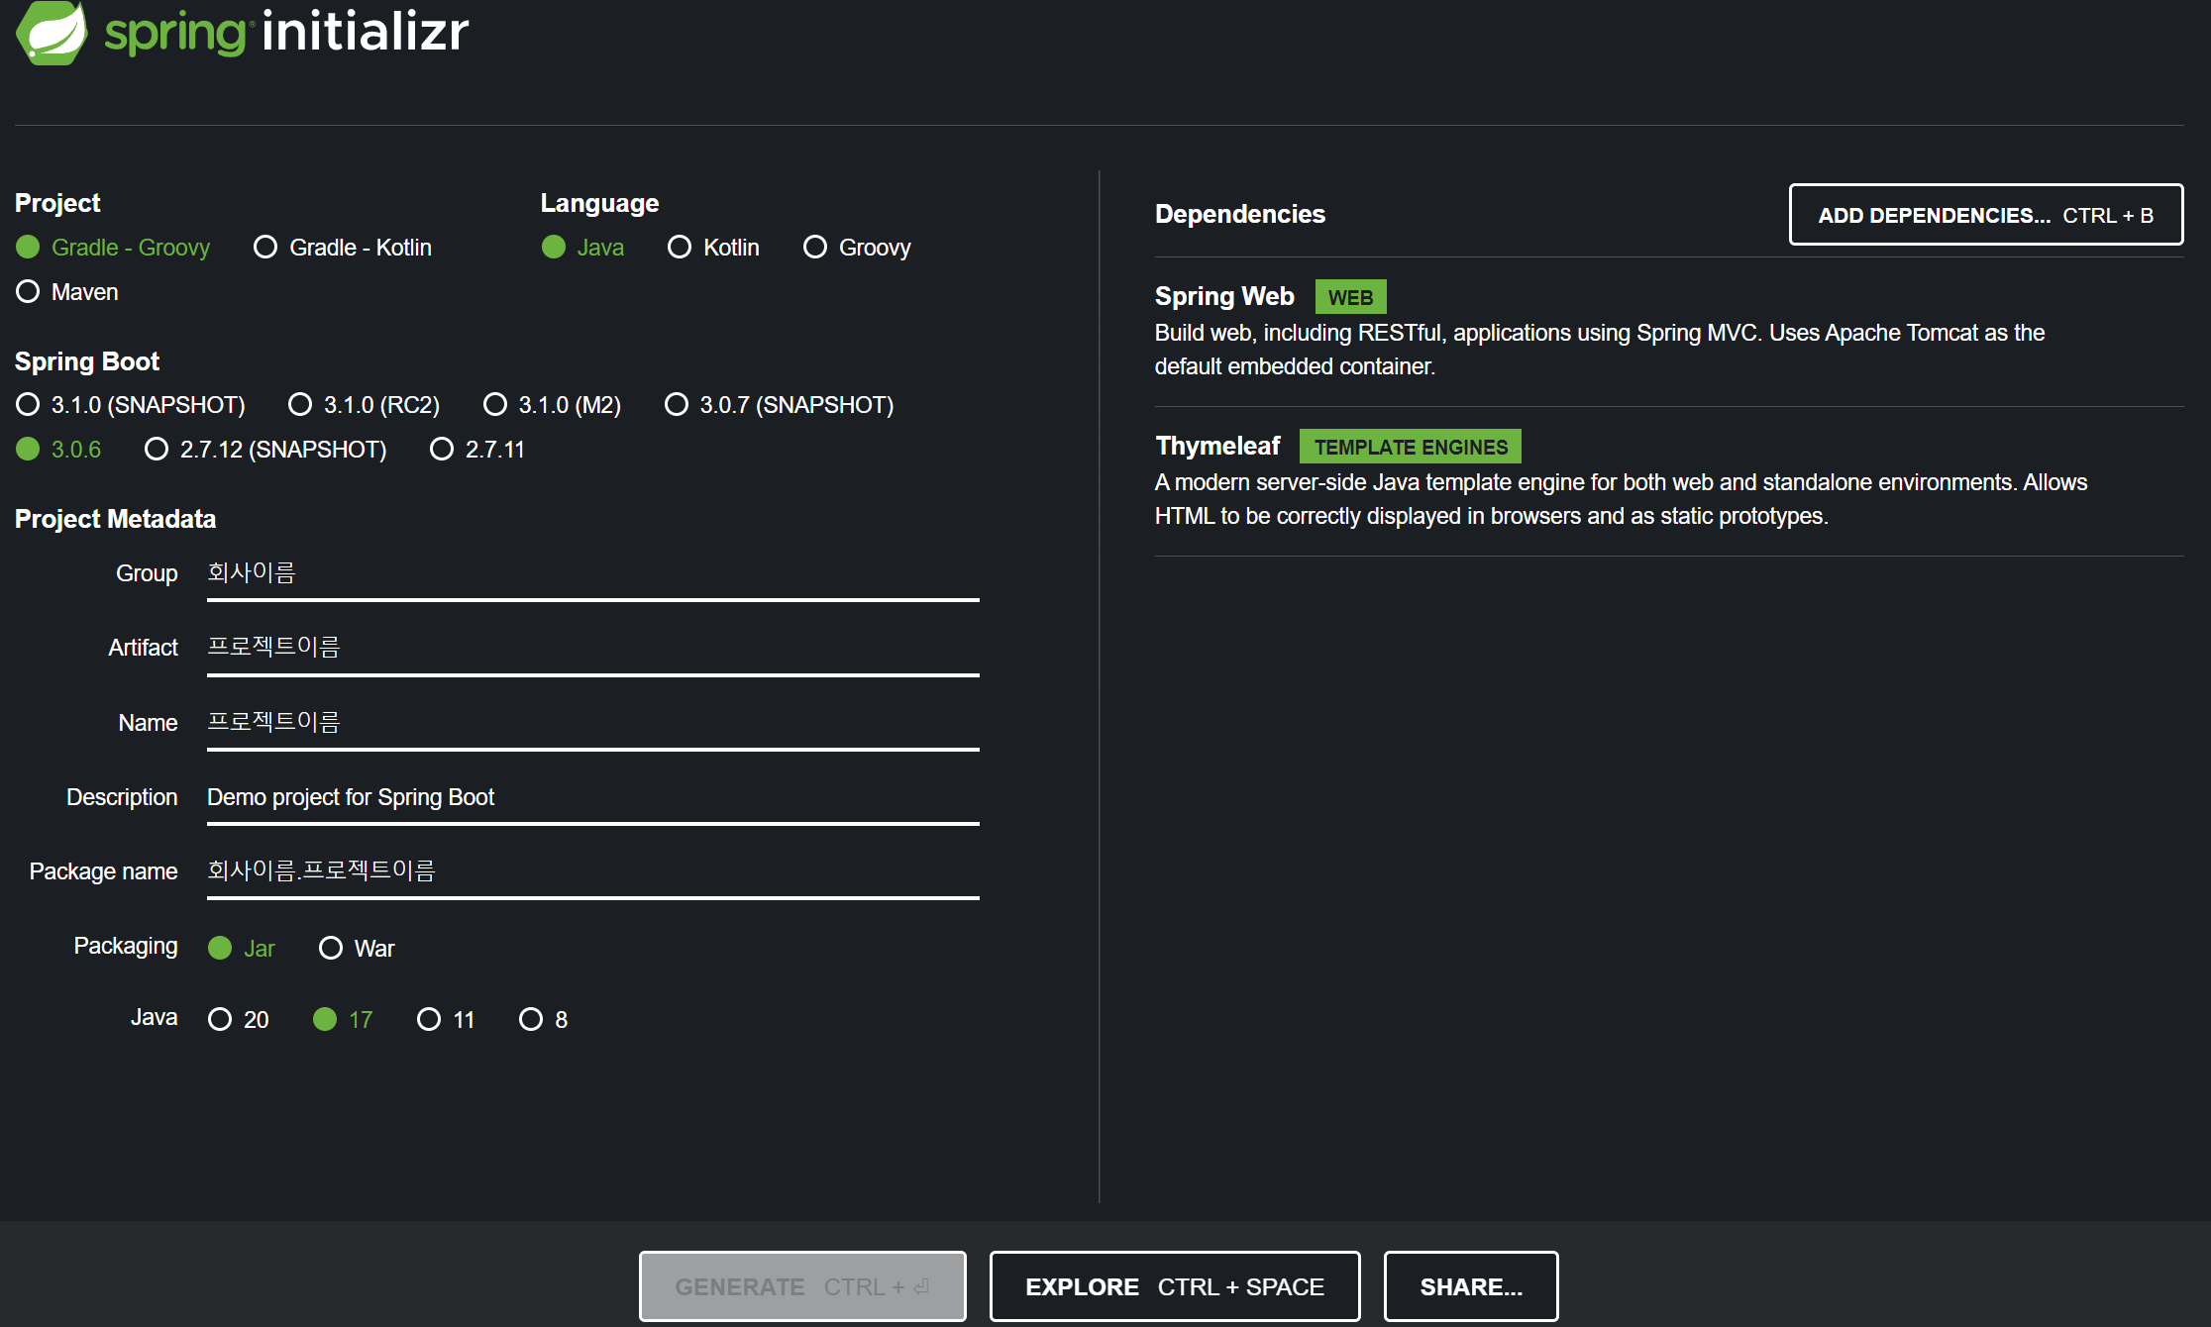Open the Share dialog
The height and width of the screenshot is (1327, 2211).
(x=1470, y=1286)
